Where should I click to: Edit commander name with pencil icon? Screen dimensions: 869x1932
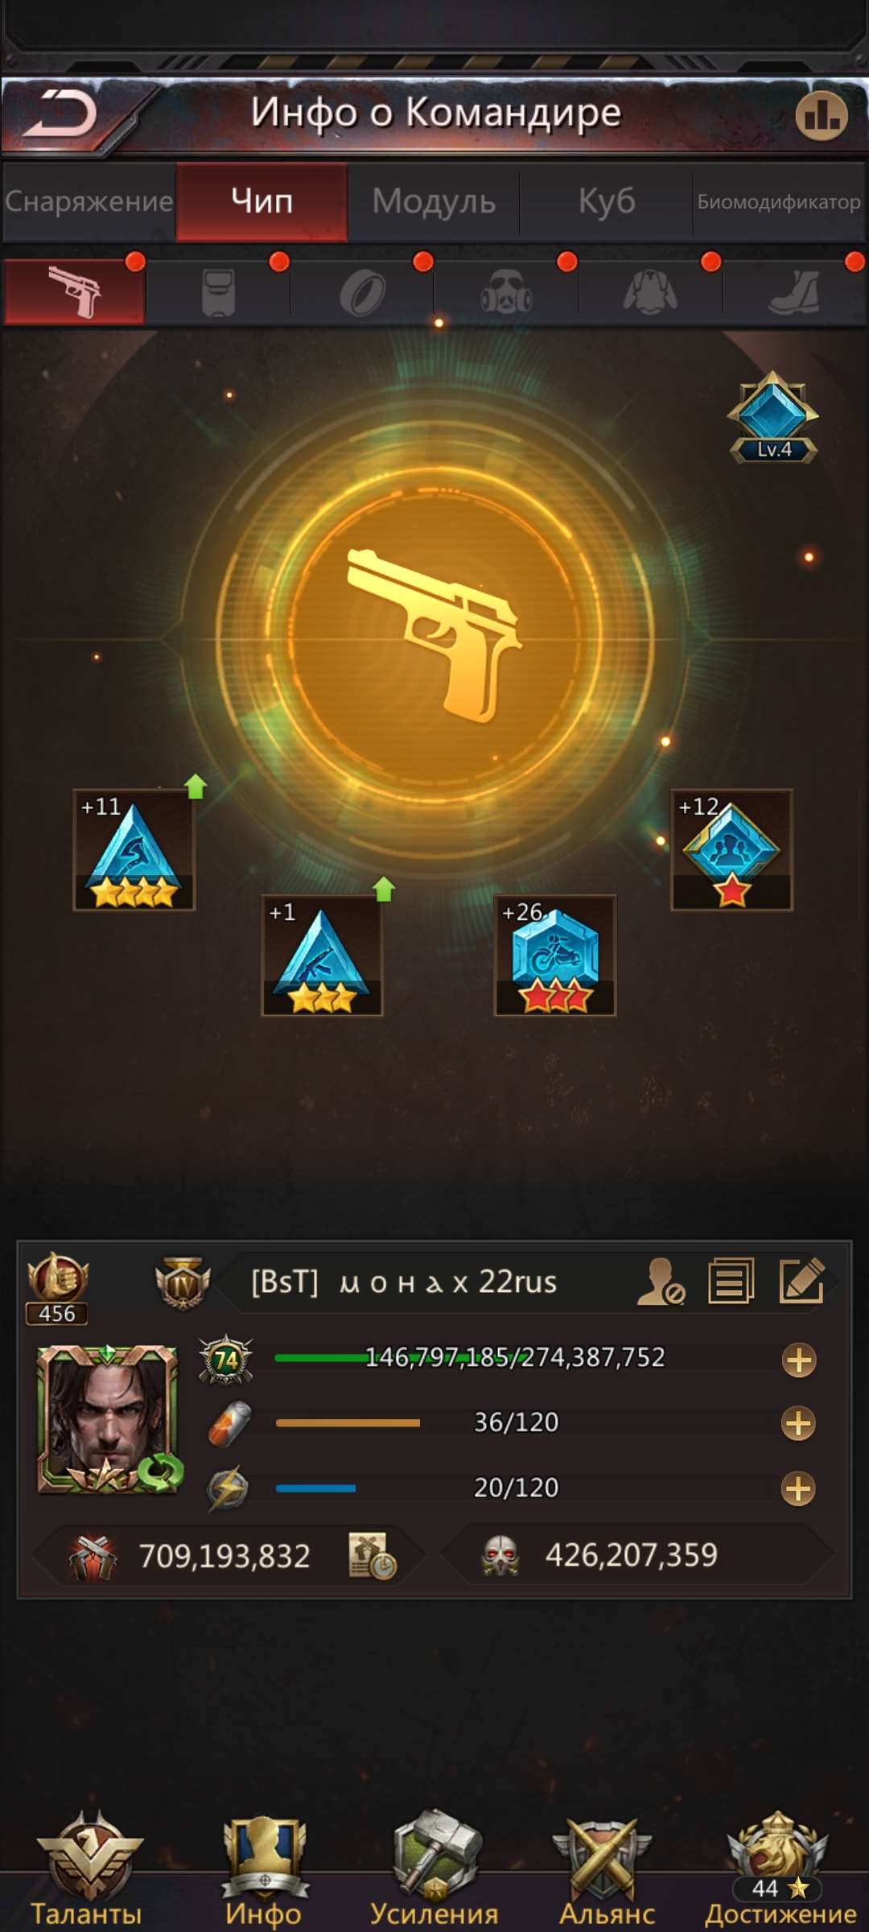point(802,1281)
